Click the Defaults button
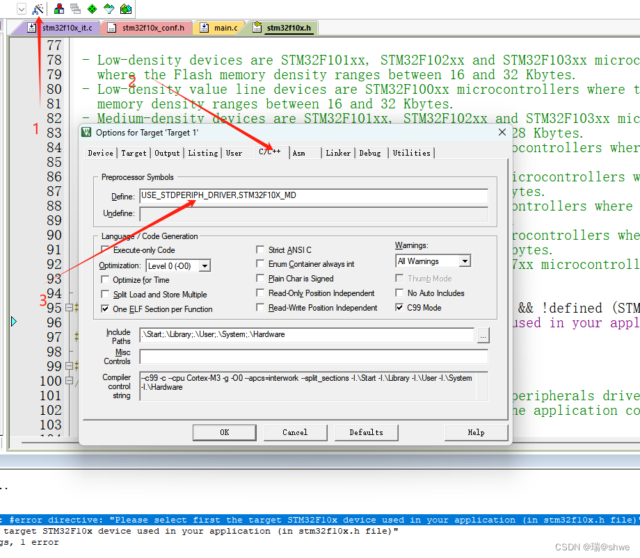 367,432
